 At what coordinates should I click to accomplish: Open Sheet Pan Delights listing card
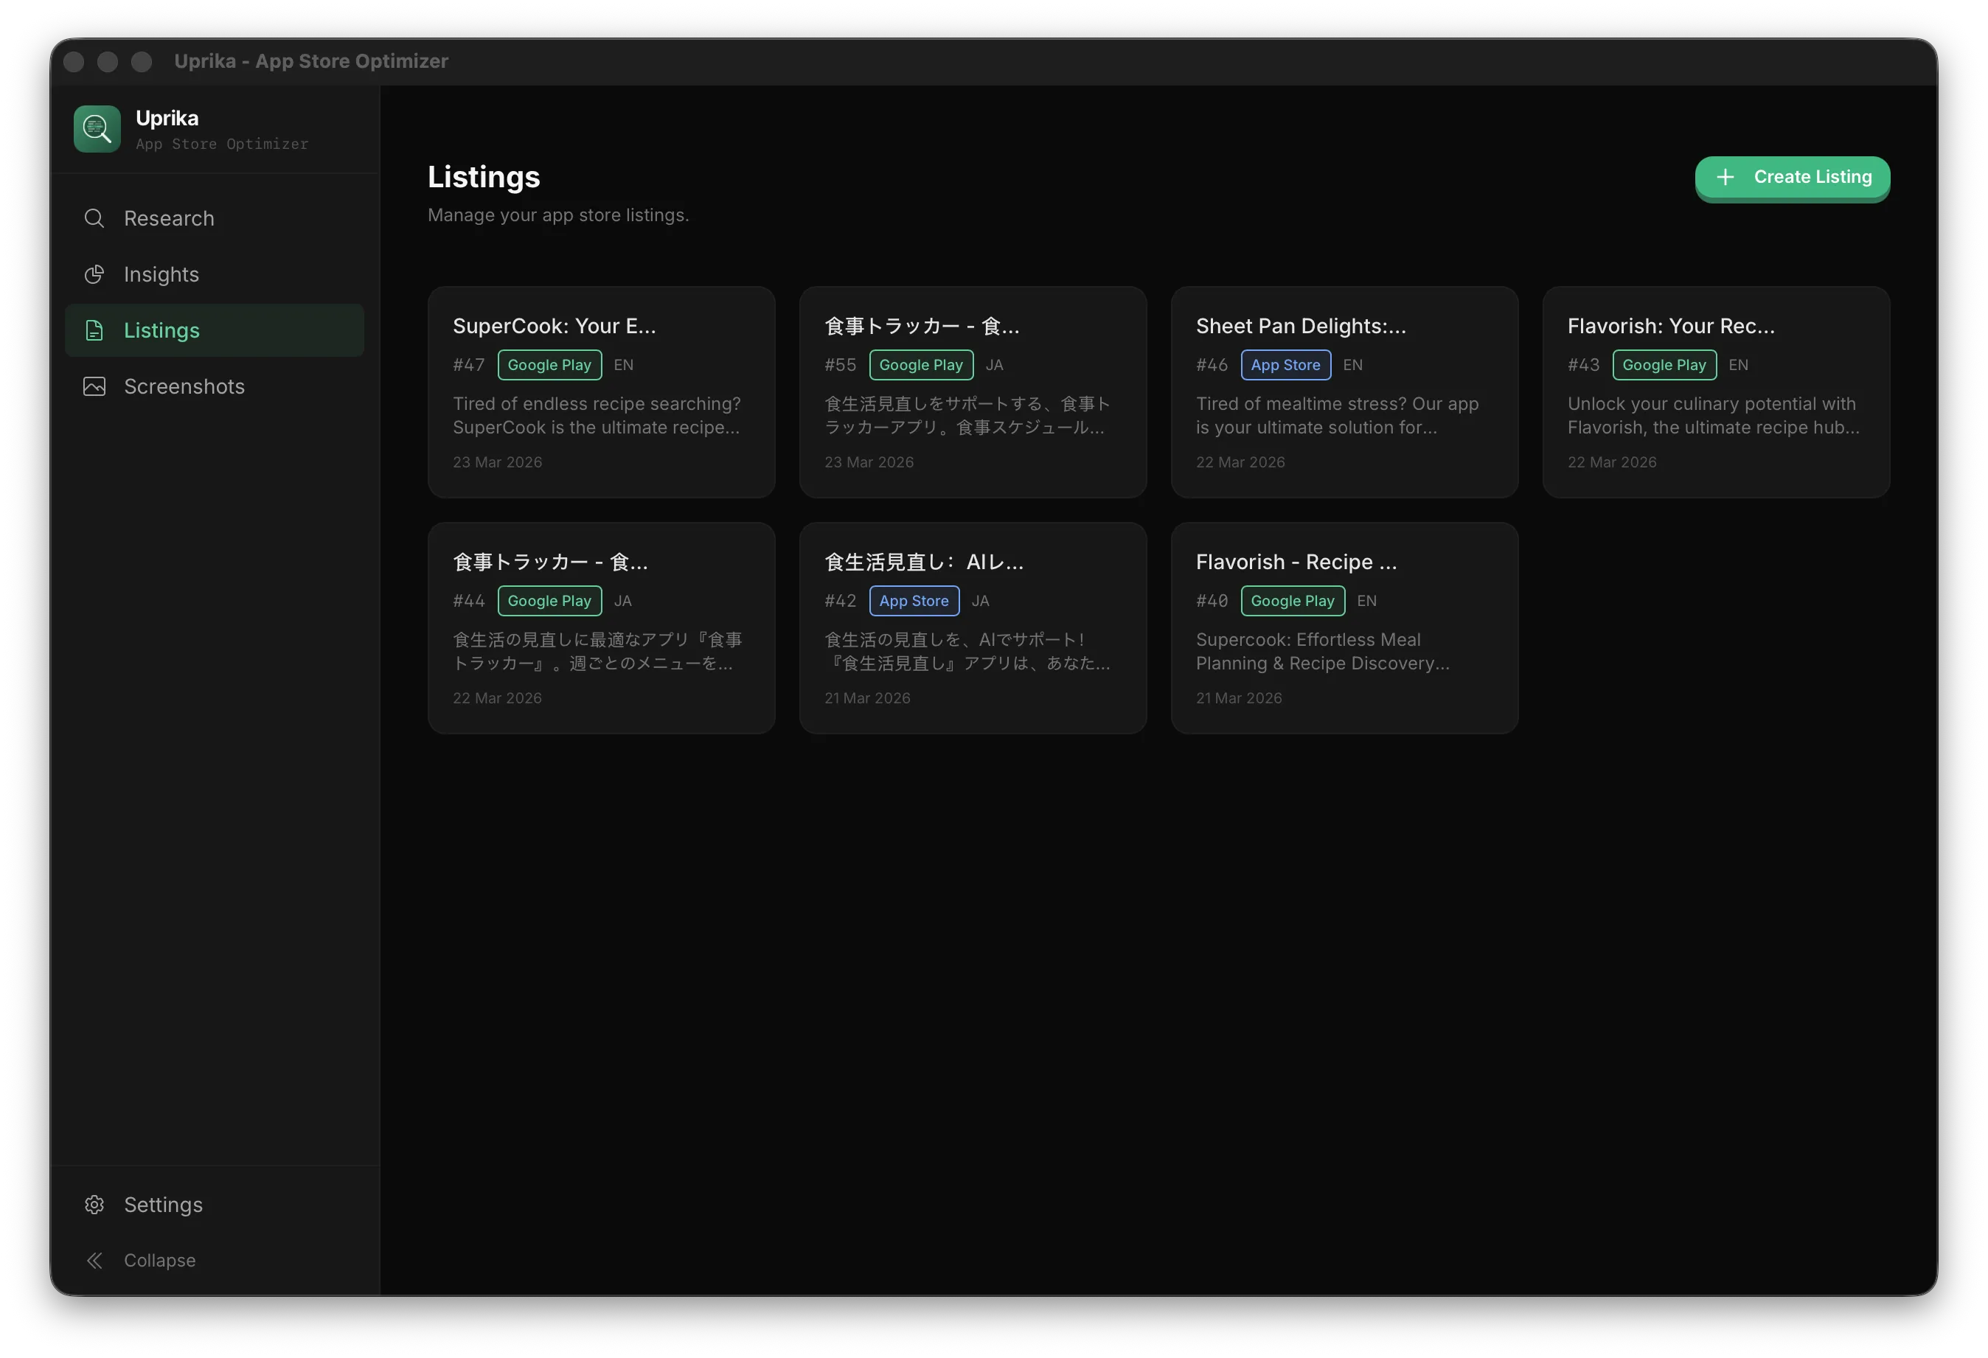pyautogui.click(x=1344, y=392)
